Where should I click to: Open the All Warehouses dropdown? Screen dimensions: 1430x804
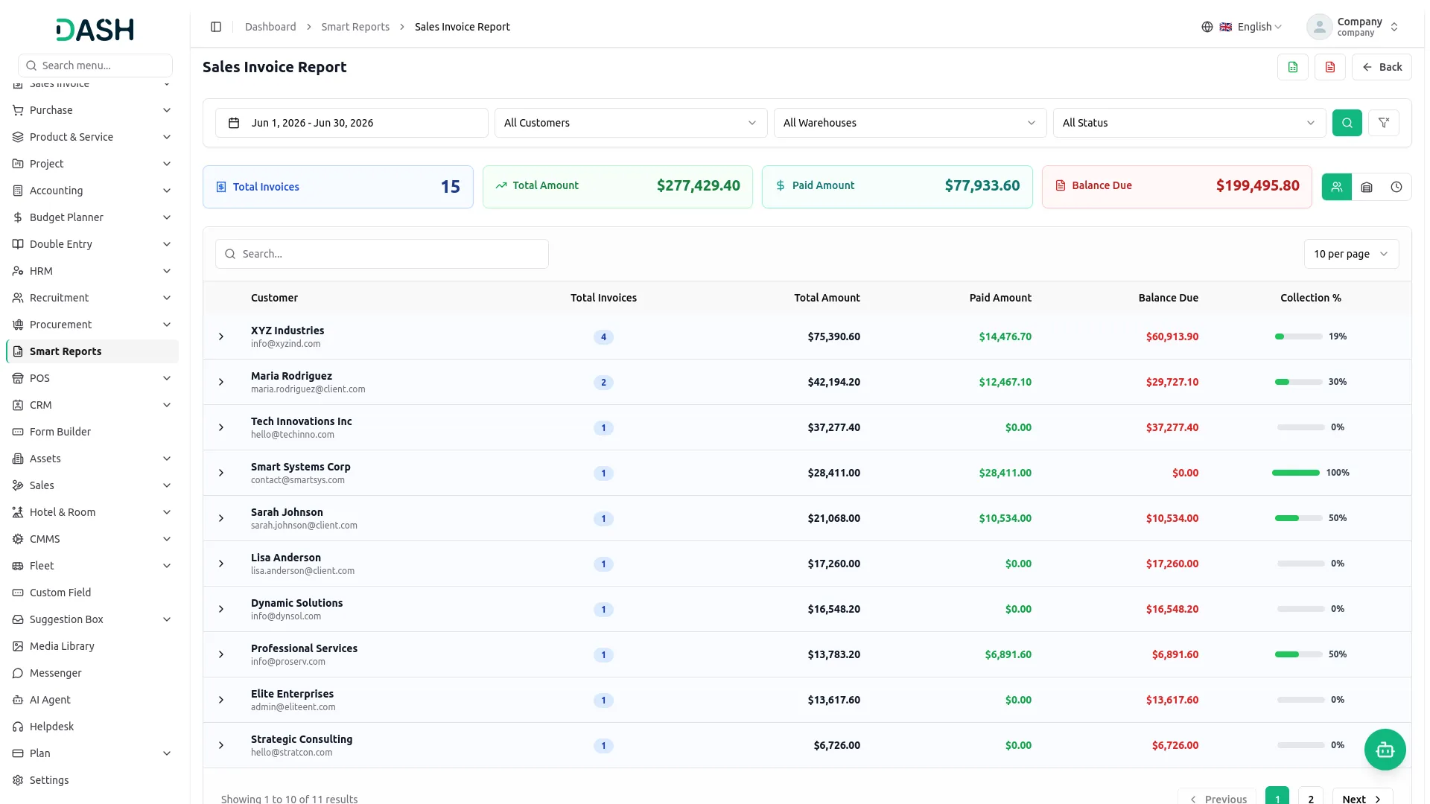point(910,123)
